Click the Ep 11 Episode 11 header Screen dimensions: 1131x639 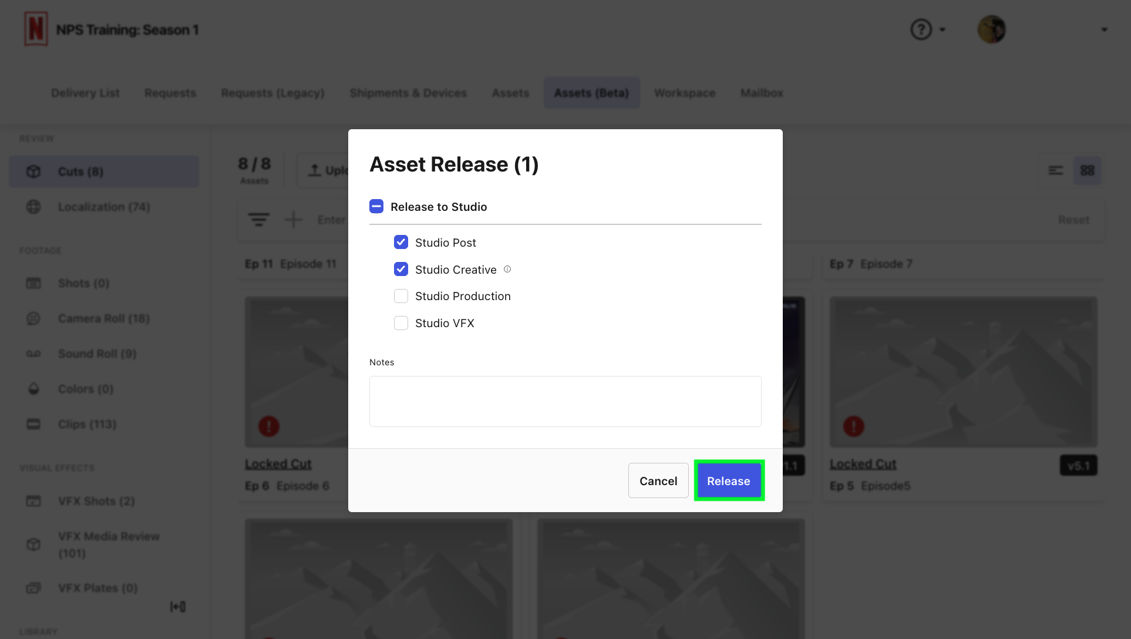click(x=291, y=264)
